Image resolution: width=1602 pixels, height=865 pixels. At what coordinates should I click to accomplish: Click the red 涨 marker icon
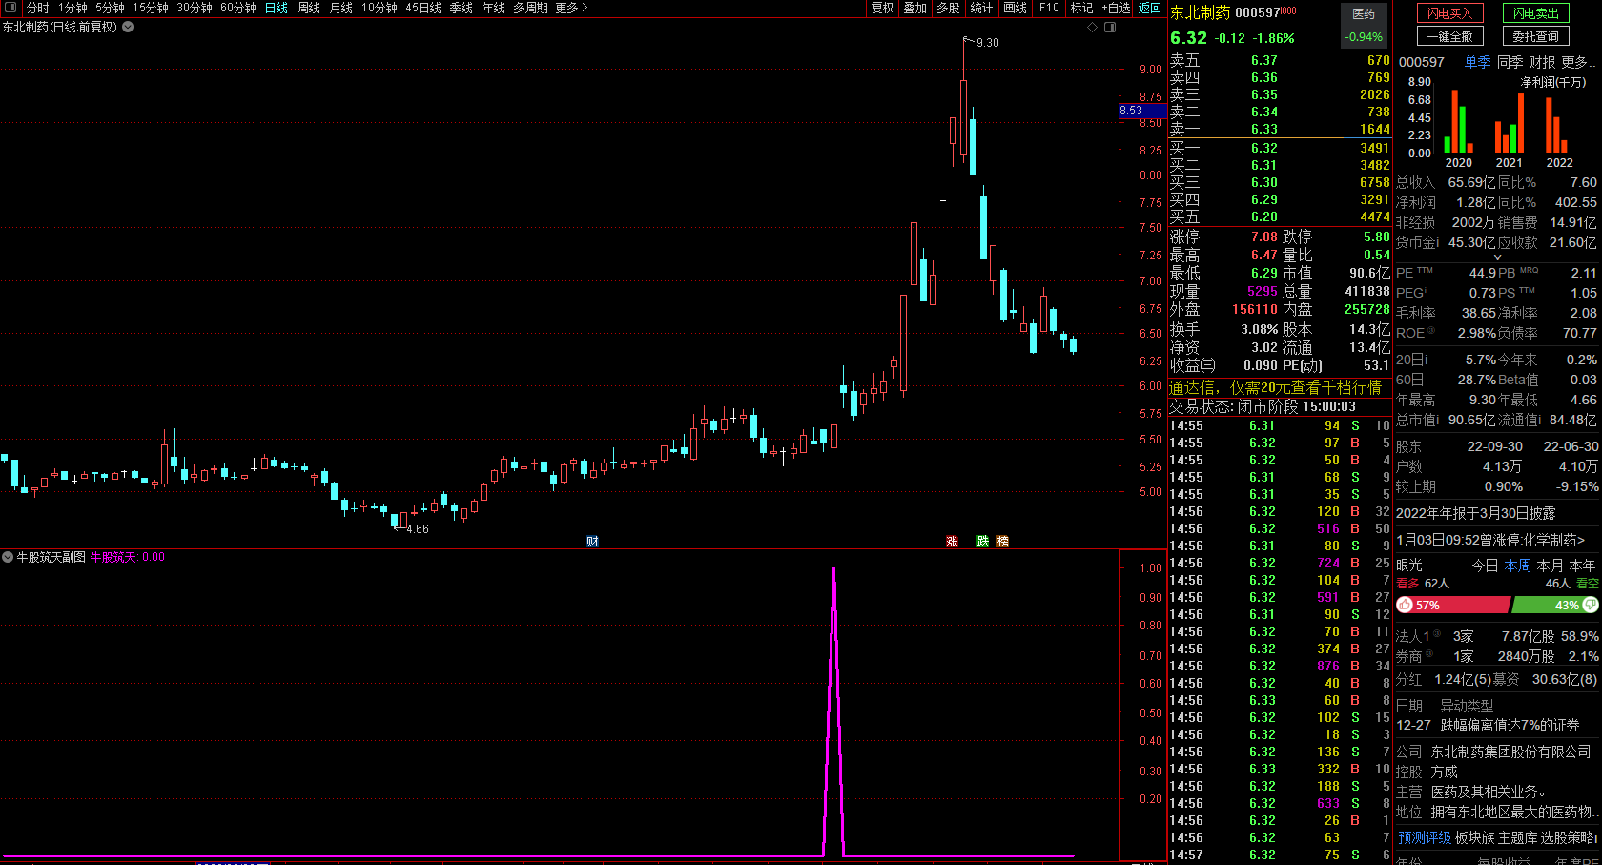click(x=952, y=542)
